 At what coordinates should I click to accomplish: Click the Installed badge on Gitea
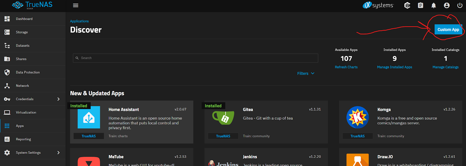(x=213, y=106)
